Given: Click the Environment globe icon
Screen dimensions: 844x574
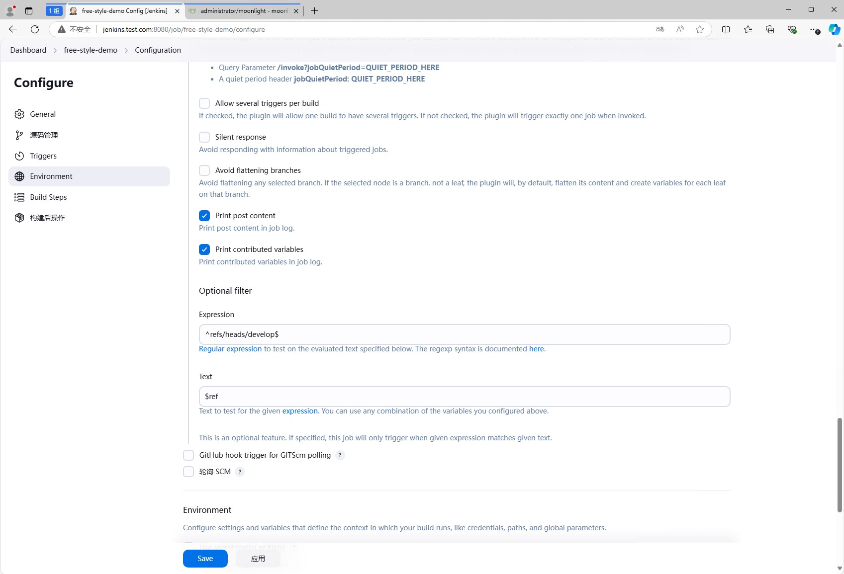Looking at the screenshot, I should 19,176.
